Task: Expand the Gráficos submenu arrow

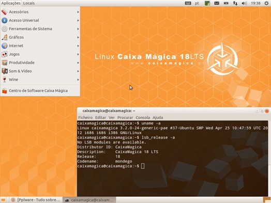Action: (x=78, y=37)
